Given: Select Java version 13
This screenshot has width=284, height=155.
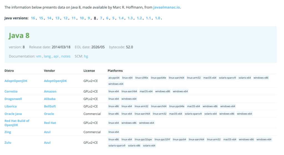Looking at the screenshot, I should click(57, 18).
